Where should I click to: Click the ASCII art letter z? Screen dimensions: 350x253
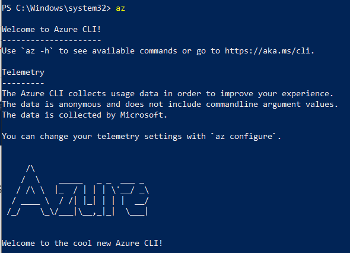(66, 197)
